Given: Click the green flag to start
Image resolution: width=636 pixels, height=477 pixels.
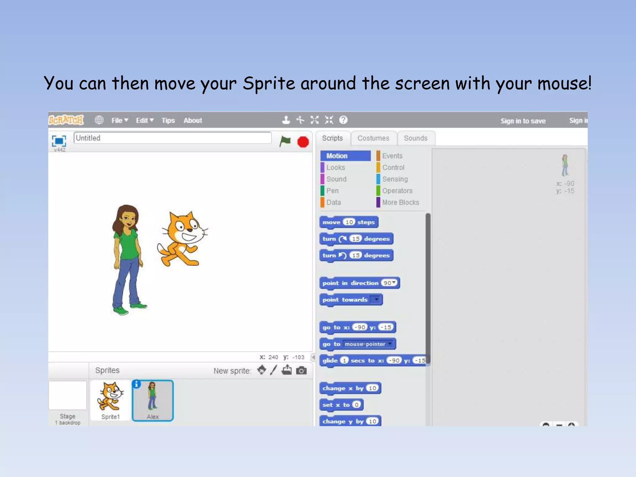Looking at the screenshot, I should (285, 141).
